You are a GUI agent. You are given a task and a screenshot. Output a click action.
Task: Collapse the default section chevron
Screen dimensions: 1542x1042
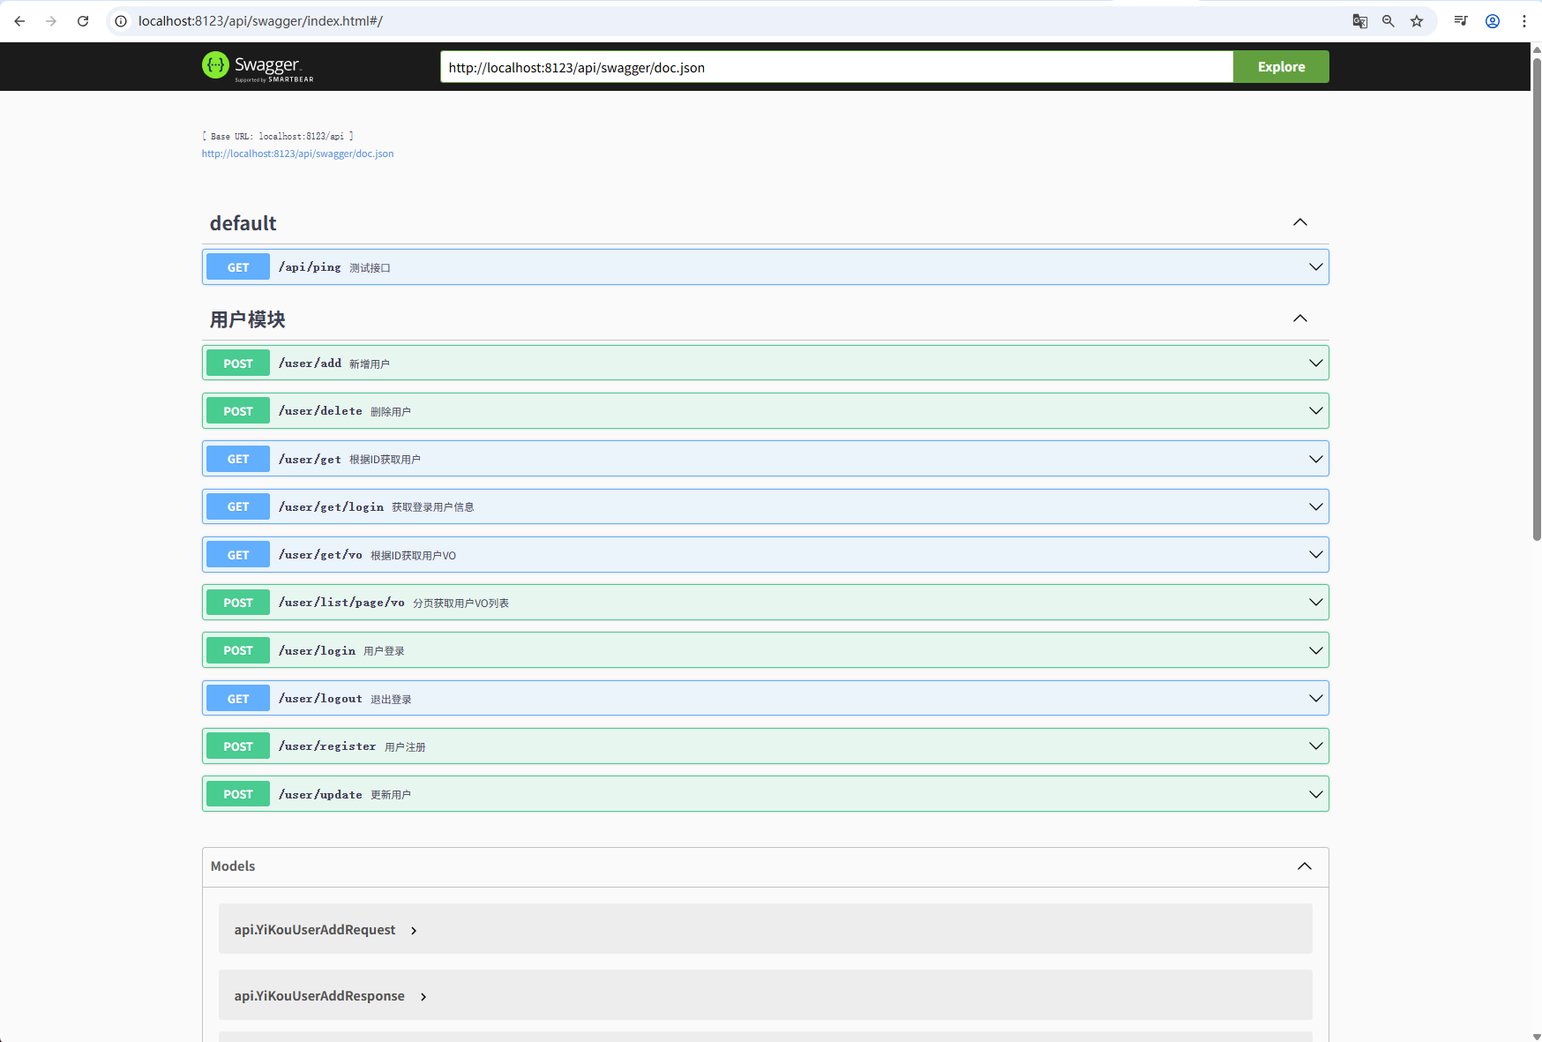1300,222
